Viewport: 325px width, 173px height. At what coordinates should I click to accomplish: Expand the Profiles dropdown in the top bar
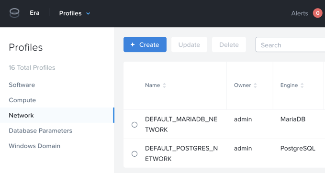75,13
